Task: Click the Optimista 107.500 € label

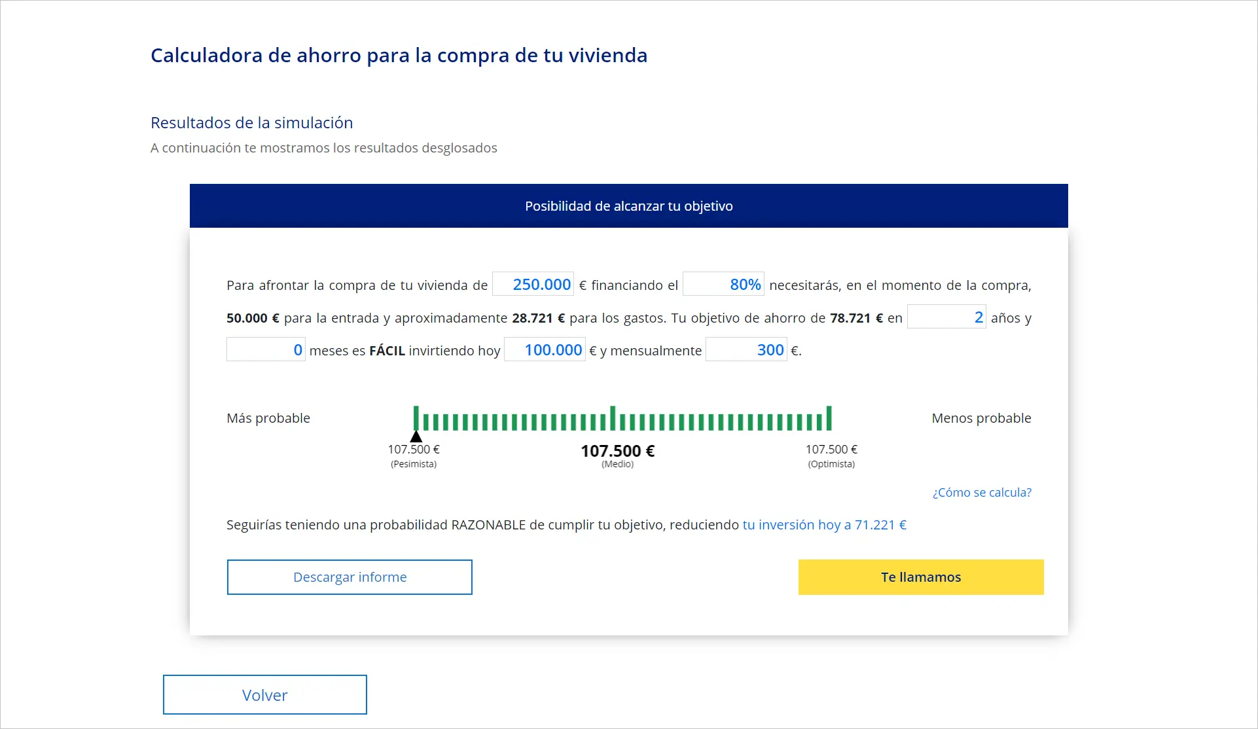Action: coord(831,450)
